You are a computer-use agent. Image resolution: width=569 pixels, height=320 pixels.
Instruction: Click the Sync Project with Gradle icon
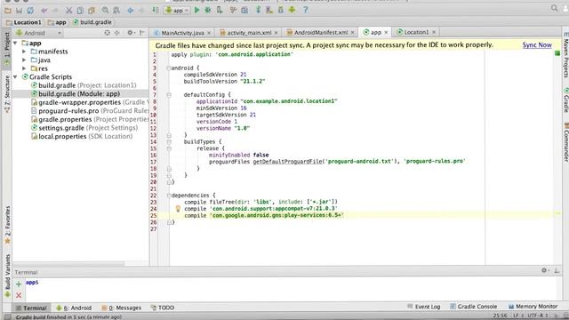click(x=258, y=10)
